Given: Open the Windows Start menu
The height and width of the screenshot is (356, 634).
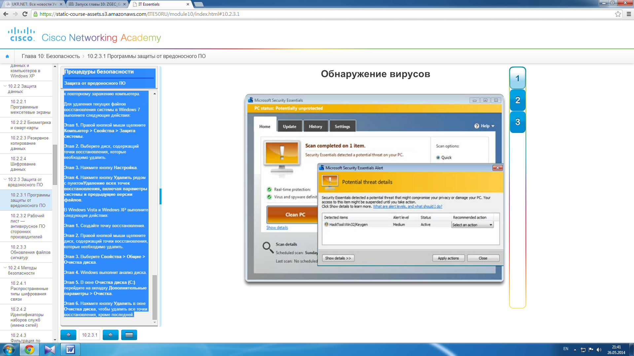Looking at the screenshot, I should pos(9,349).
